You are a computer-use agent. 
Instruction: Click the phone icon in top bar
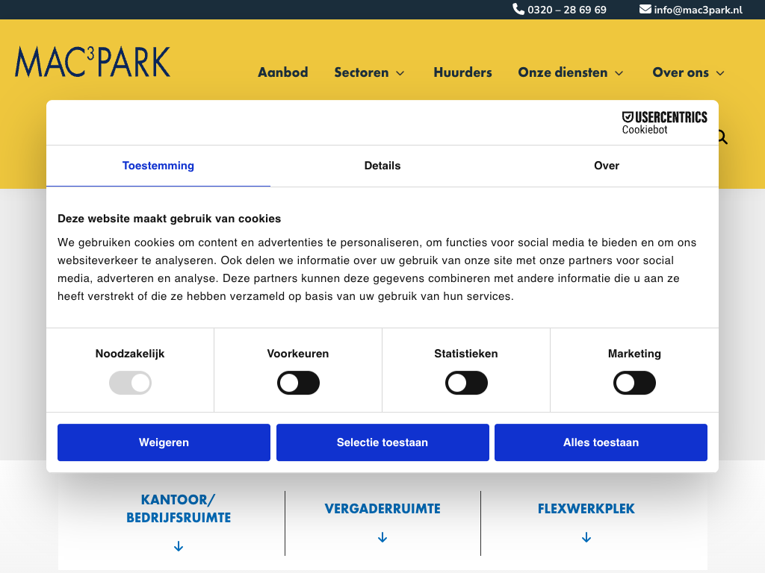[x=518, y=10]
